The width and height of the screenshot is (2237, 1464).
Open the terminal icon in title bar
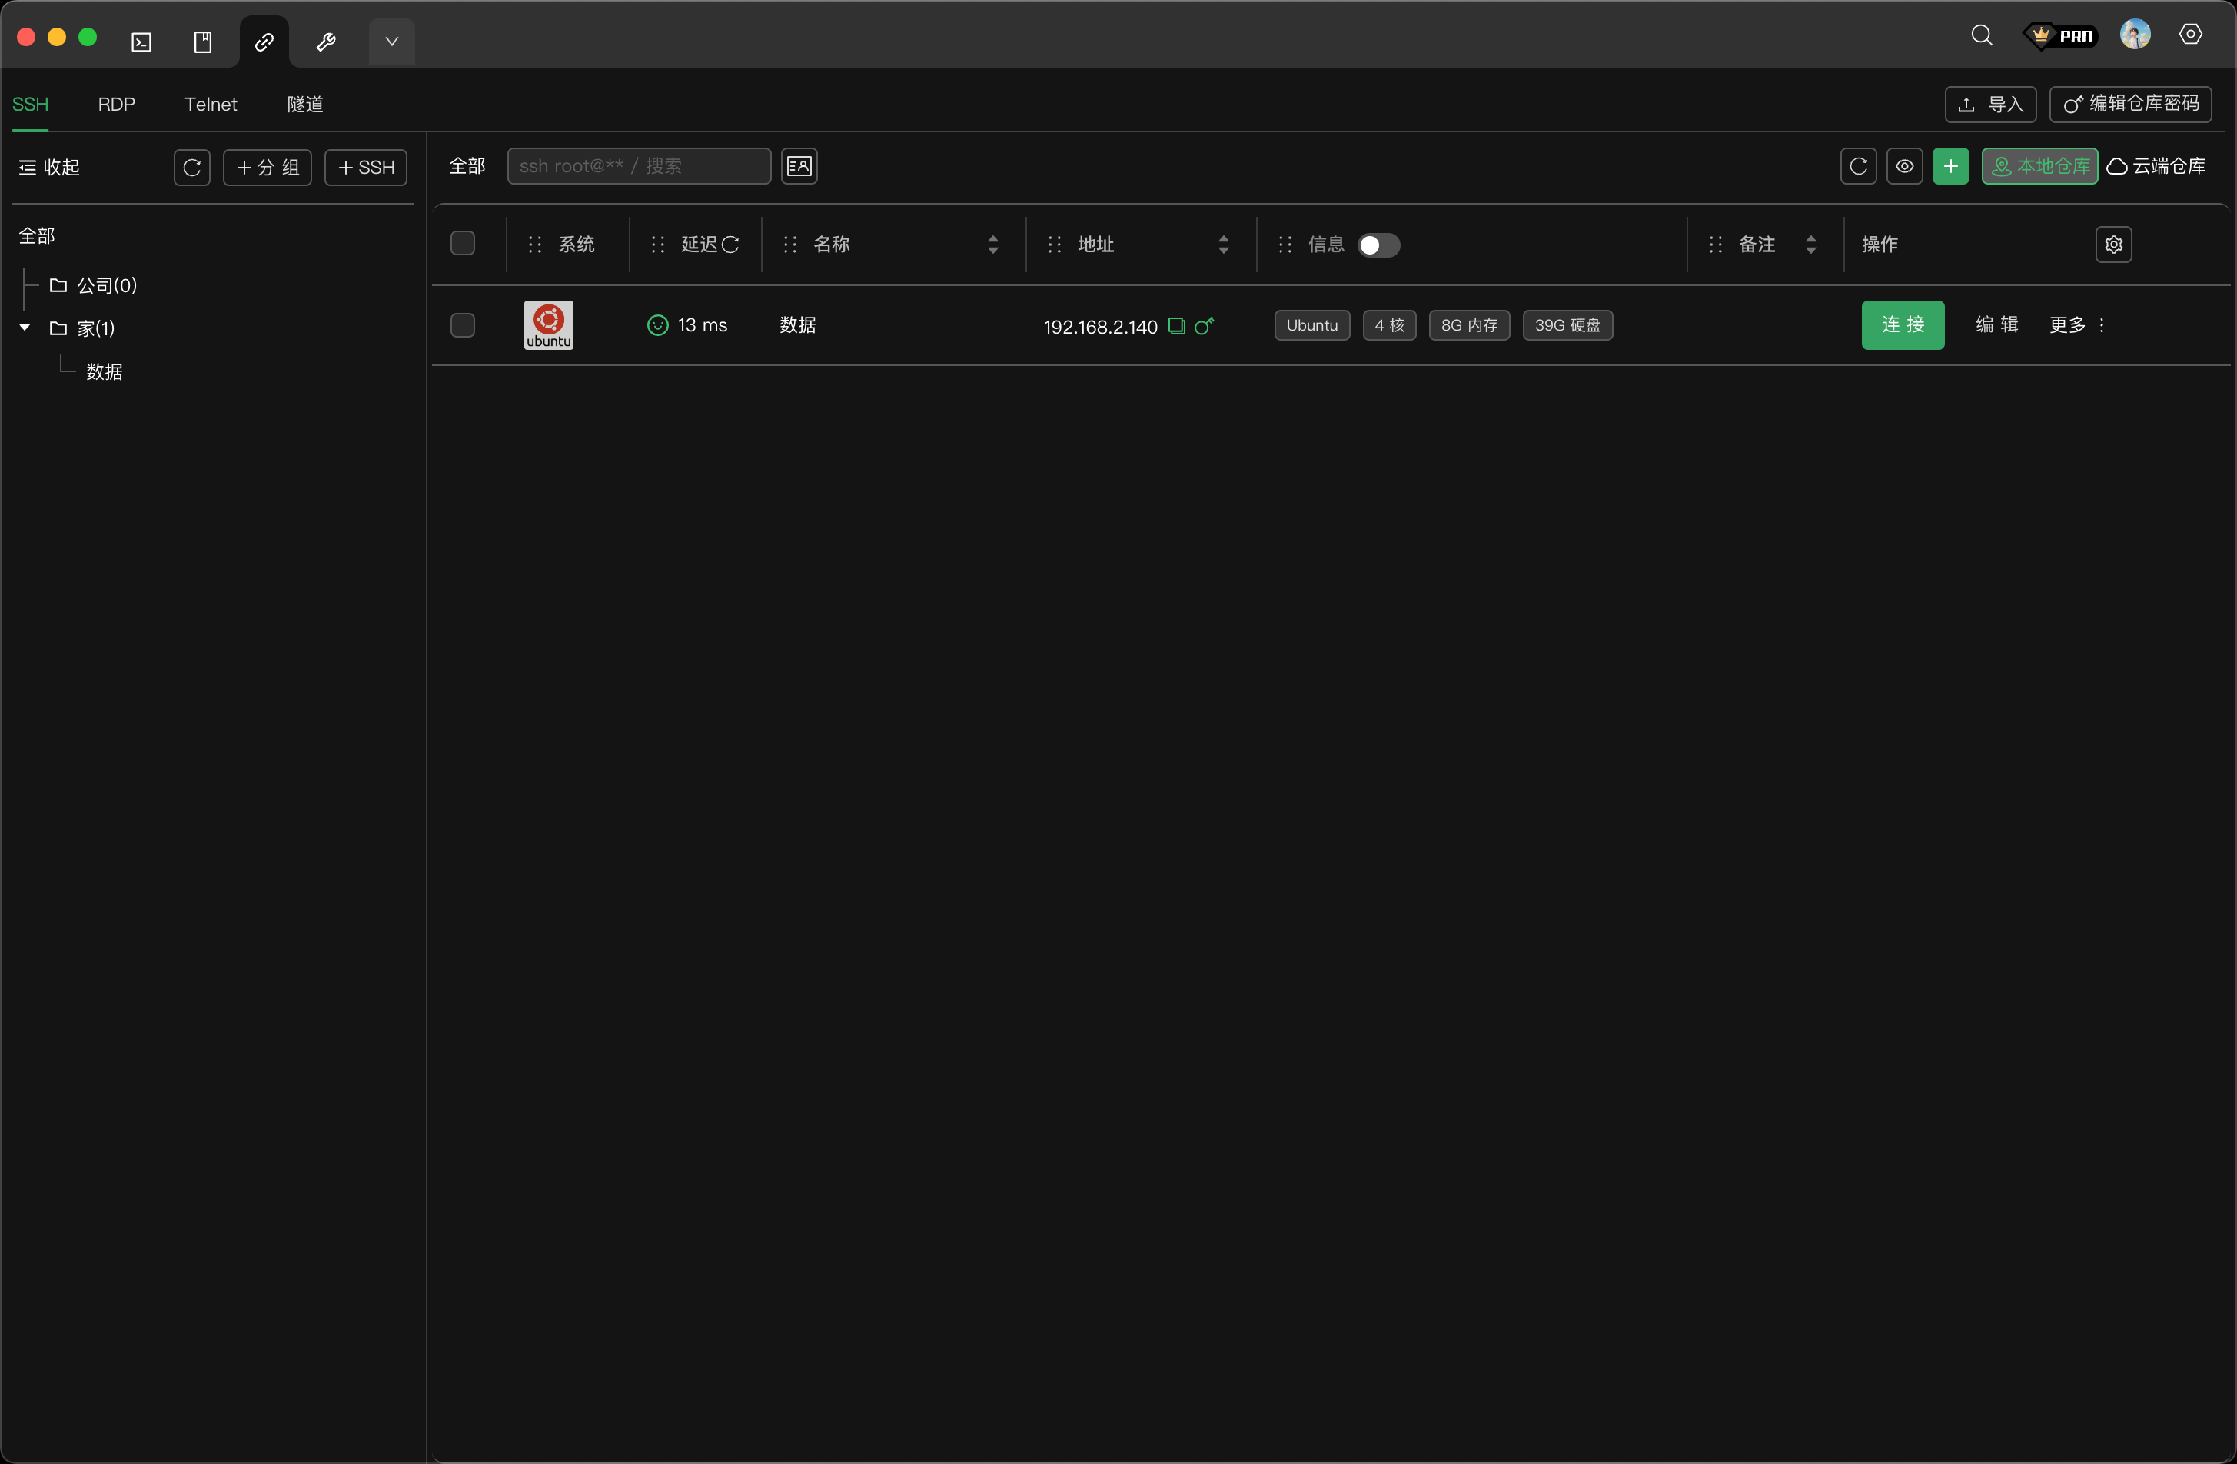[x=142, y=42]
